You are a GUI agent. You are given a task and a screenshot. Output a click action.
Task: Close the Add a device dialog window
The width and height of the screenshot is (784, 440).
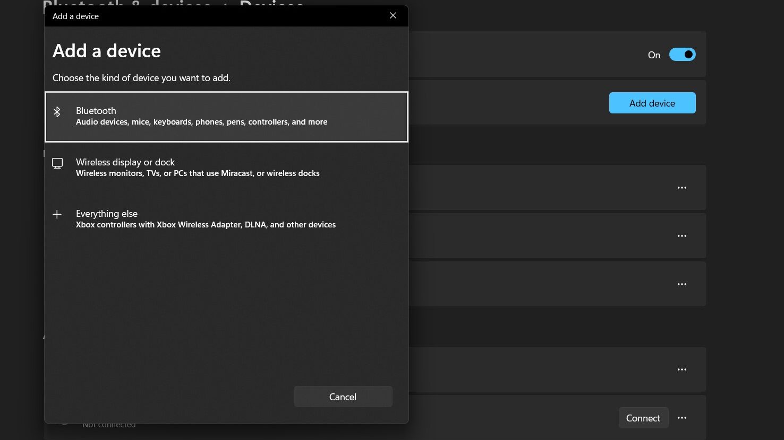click(393, 16)
